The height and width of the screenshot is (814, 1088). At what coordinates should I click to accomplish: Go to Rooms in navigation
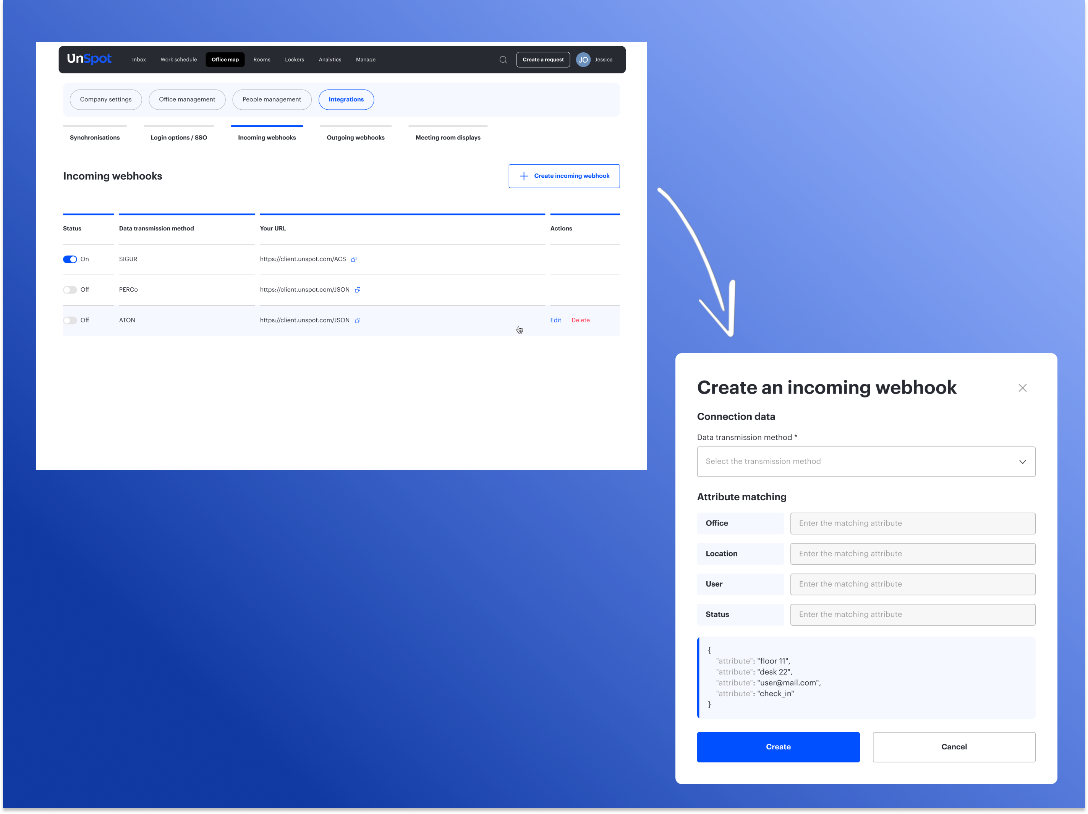pos(262,60)
